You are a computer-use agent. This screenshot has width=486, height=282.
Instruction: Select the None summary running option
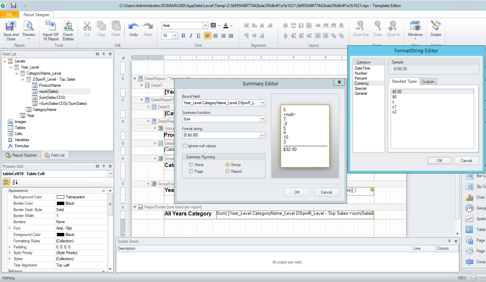point(192,165)
